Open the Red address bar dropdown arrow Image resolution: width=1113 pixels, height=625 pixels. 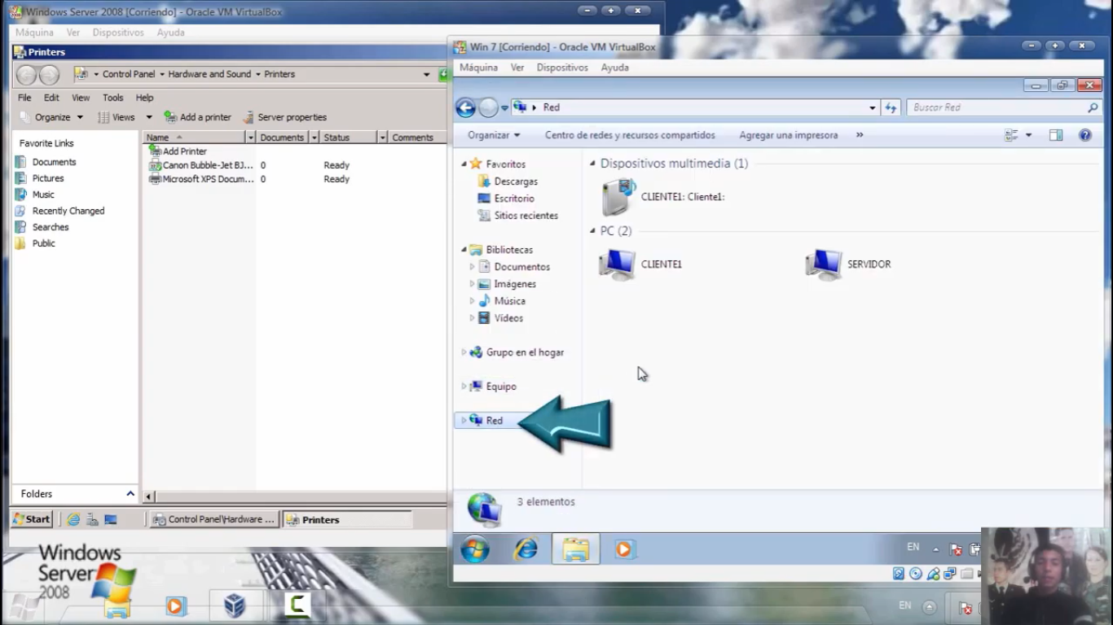pyautogui.click(x=873, y=107)
